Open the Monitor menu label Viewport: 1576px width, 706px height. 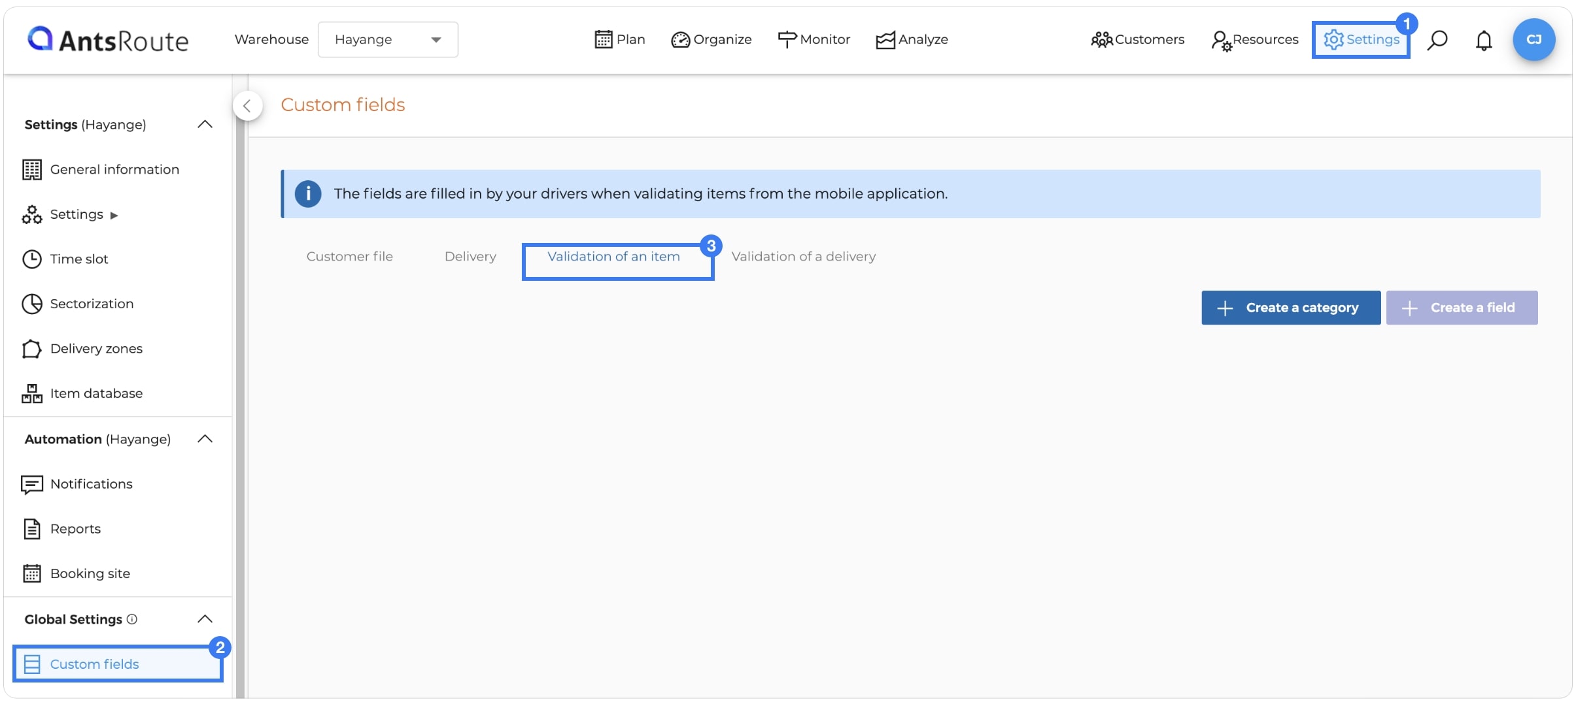[825, 40]
